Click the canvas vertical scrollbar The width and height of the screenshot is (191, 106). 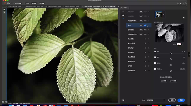tap(119, 55)
